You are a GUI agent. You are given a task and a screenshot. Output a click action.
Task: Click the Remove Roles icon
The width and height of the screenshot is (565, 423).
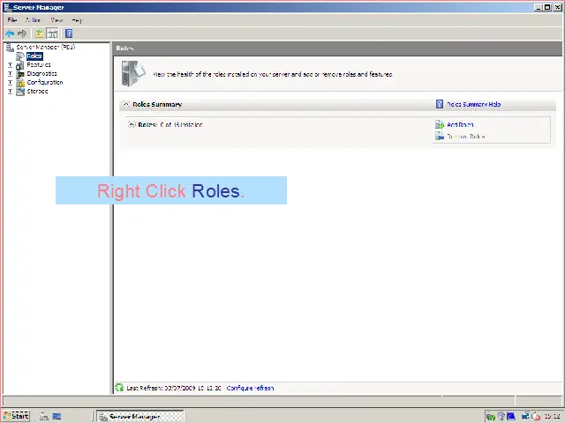[440, 137]
